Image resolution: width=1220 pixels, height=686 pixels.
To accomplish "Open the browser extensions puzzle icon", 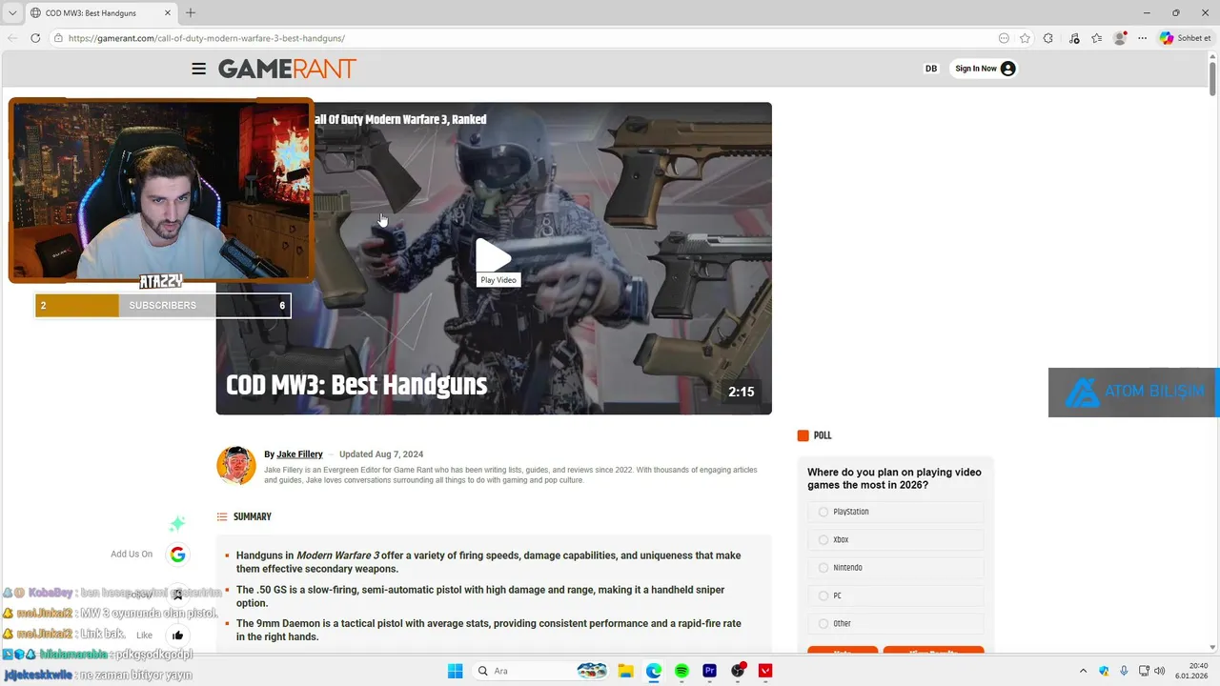I will click(x=1048, y=38).
